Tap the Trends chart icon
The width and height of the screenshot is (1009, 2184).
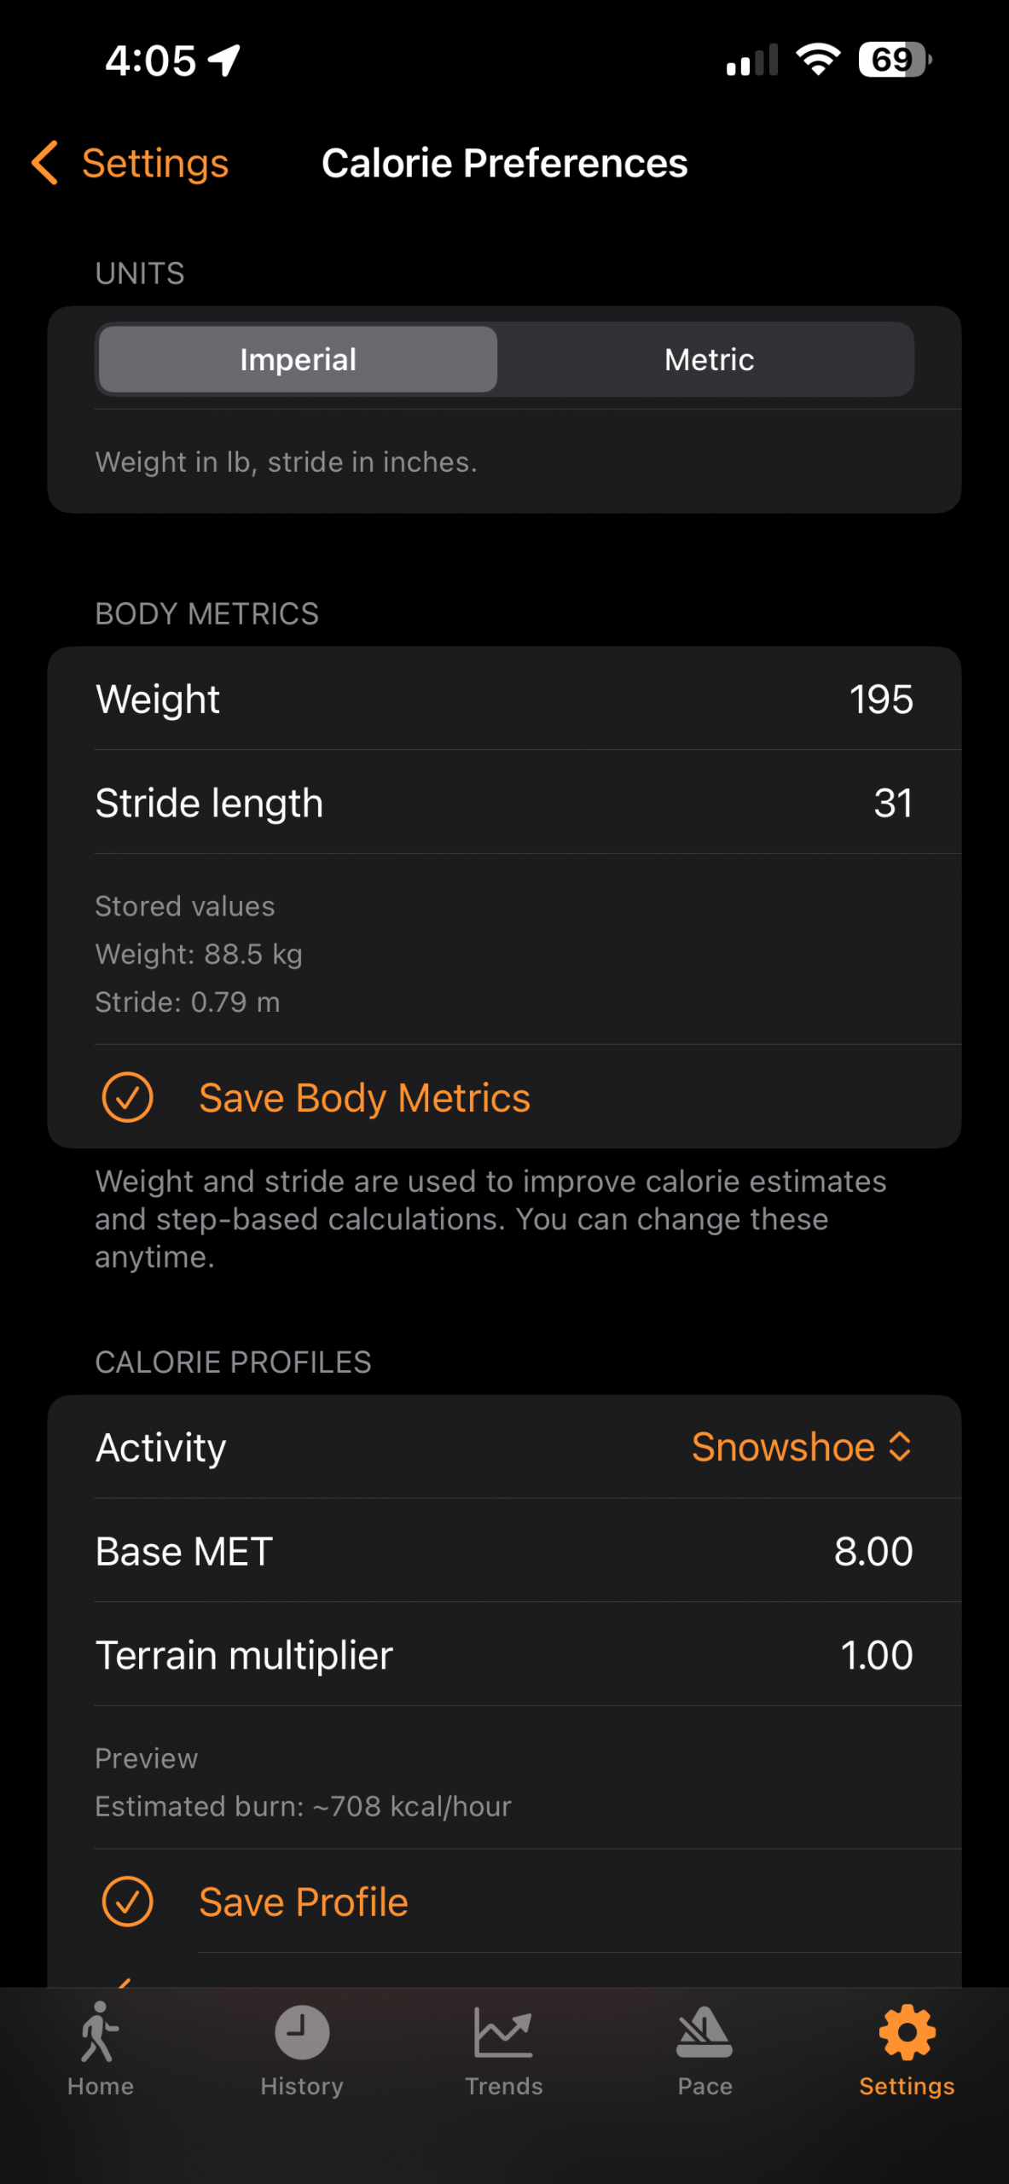pyautogui.click(x=503, y=2032)
